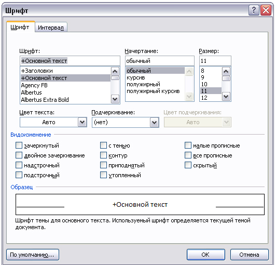Enable скрытый checkbox
This screenshot has height=265, width=276.
(188, 165)
